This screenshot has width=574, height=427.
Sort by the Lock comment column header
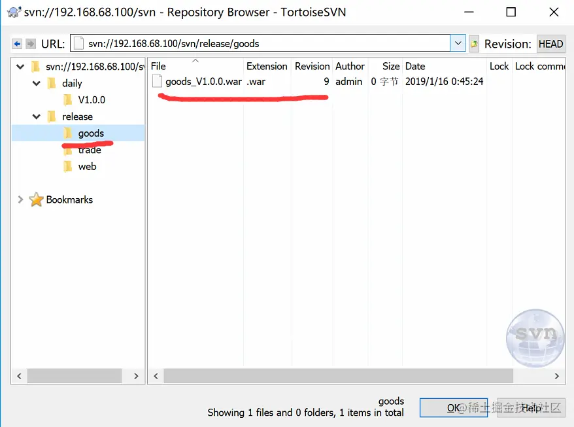pyautogui.click(x=539, y=66)
